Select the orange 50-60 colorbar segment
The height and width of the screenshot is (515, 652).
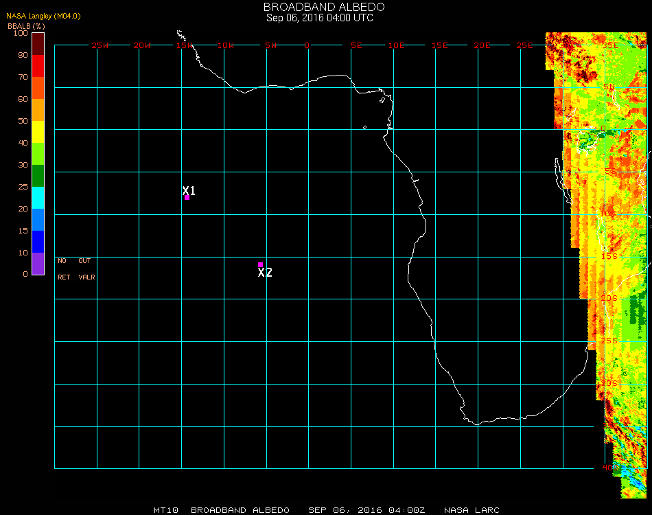(38, 110)
